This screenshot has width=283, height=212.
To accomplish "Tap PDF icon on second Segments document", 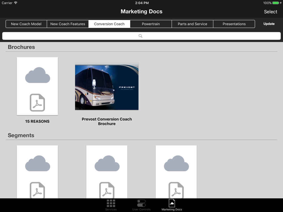I will (x=107, y=190).
